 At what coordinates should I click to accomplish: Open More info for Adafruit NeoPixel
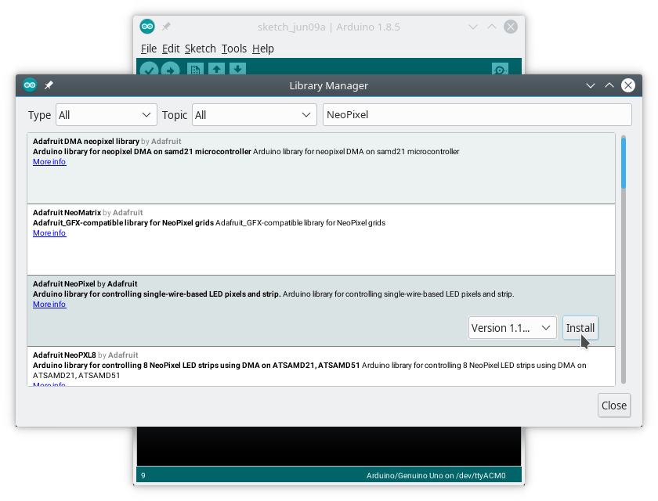pyautogui.click(x=49, y=305)
